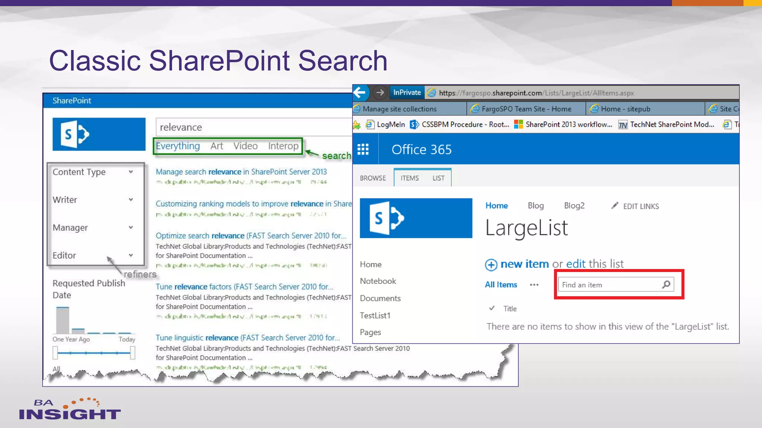762x428 pixels.
Task: Select the Video search vertical
Action: [246, 146]
